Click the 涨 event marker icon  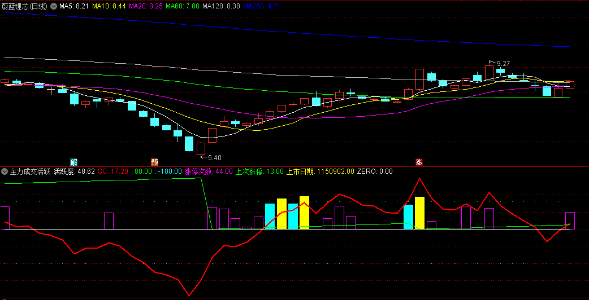[419, 162]
